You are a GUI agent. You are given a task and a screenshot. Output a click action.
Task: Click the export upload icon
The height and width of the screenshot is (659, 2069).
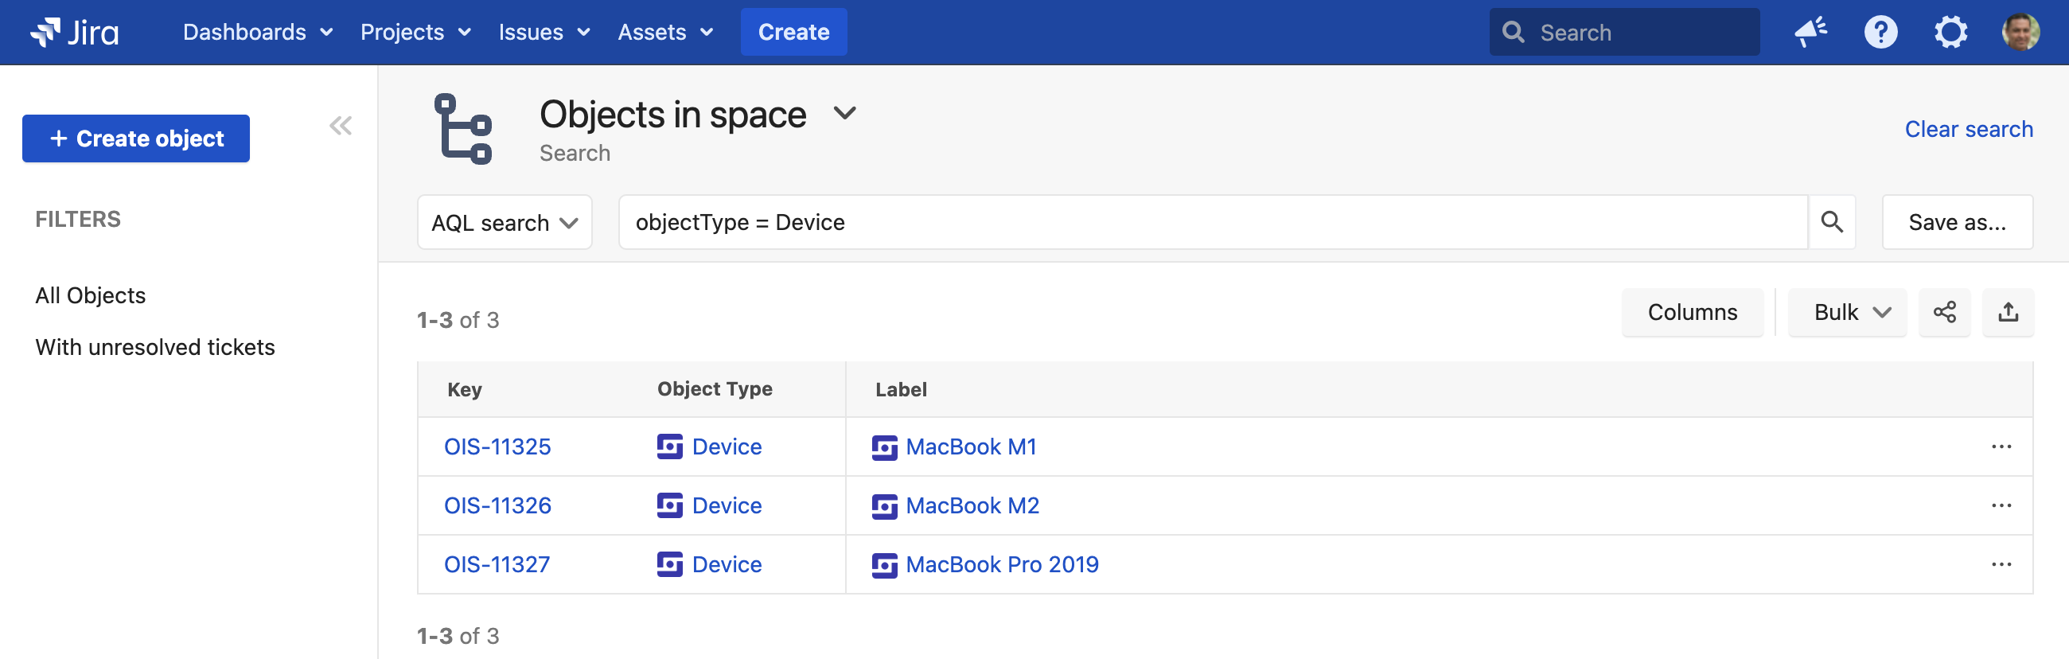(x=2008, y=312)
